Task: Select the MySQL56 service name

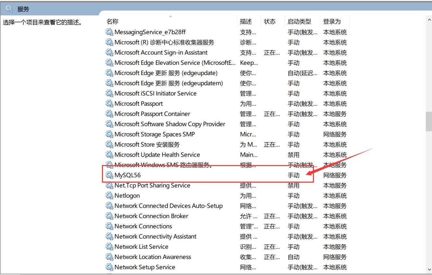Action: (x=128, y=175)
